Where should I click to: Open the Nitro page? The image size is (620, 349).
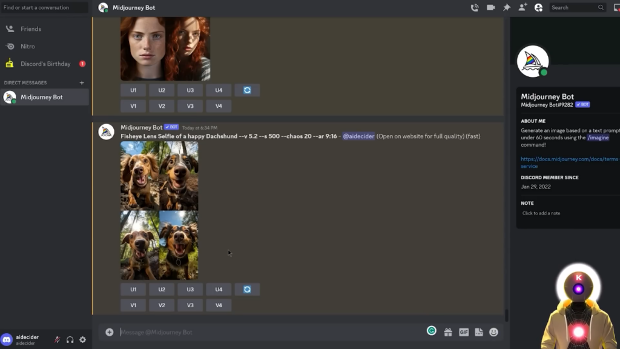(28, 46)
